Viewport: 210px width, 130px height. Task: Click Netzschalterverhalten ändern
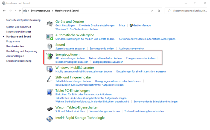pos(105,58)
